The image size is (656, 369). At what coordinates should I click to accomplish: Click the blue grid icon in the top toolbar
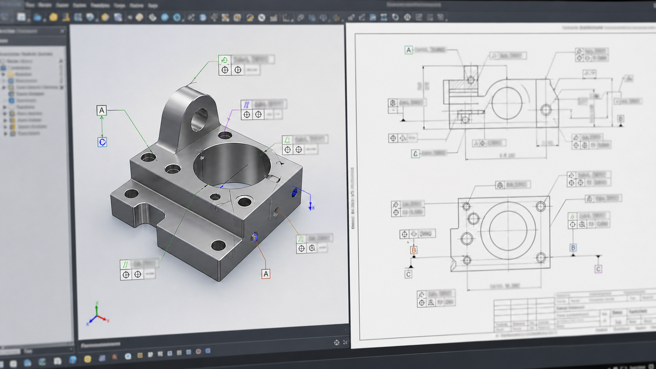tap(78, 17)
